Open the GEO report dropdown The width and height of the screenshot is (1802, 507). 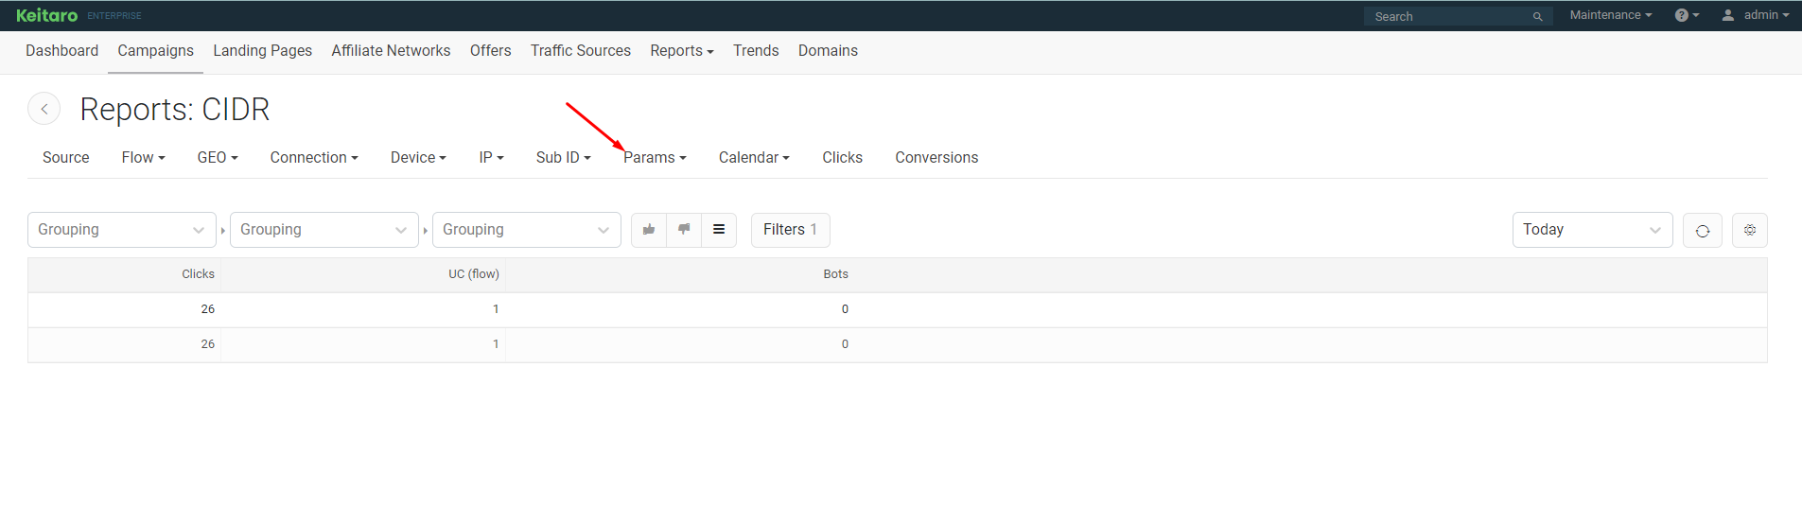click(x=218, y=158)
